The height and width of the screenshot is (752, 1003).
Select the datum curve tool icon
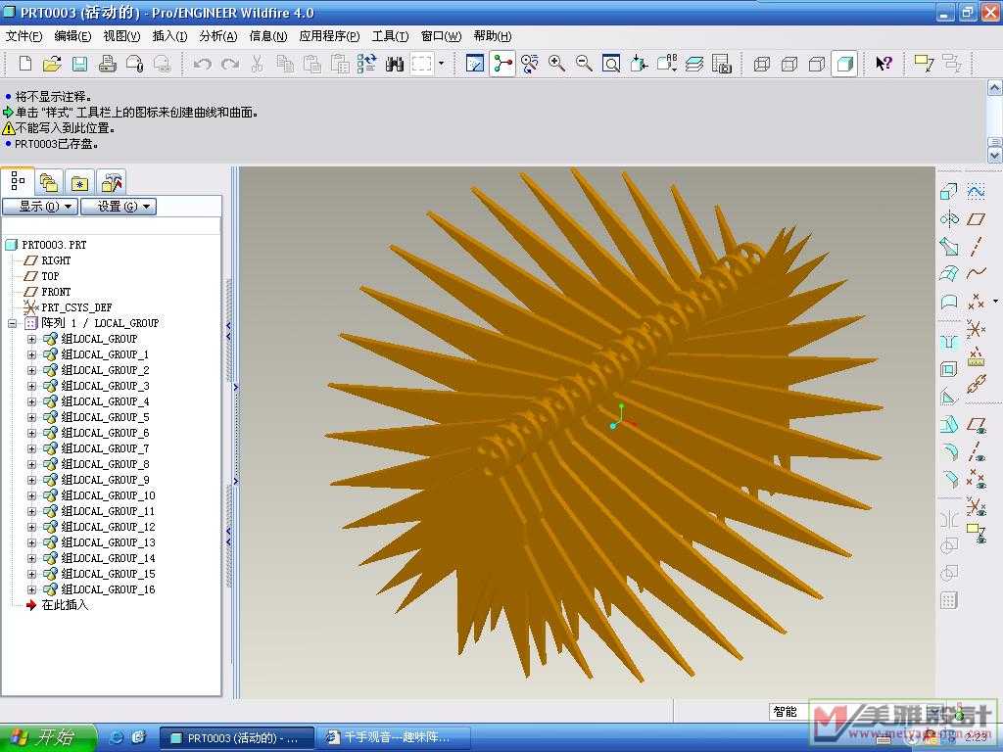coord(977,274)
